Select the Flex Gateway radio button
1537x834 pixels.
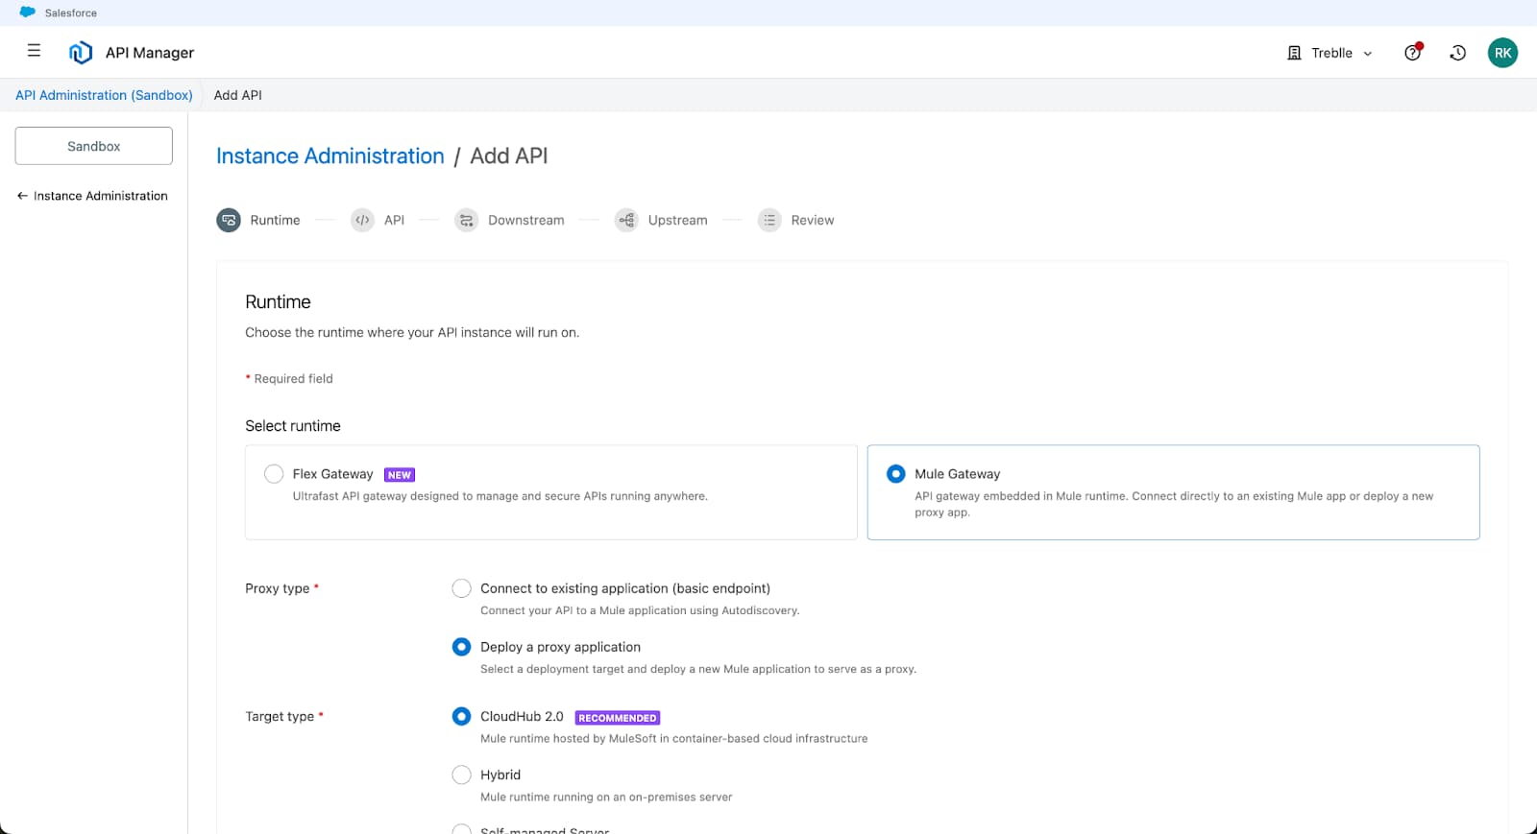[274, 473]
